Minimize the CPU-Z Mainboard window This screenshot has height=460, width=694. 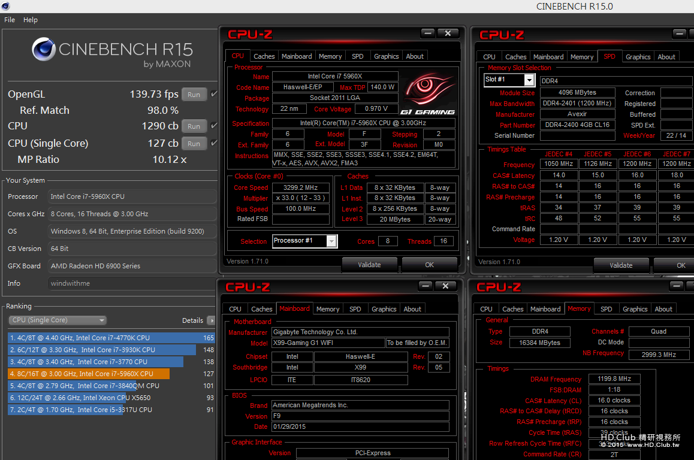(x=426, y=286)
